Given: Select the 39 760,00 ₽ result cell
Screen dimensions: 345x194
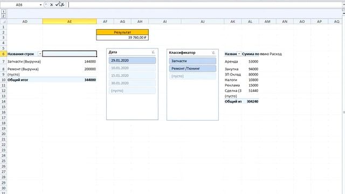Looking at the screenshot, I should coord(122,37).
